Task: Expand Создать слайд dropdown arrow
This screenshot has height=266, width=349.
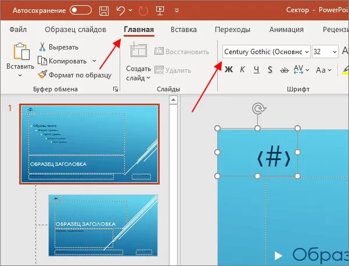Action: [x=148, y=78]
